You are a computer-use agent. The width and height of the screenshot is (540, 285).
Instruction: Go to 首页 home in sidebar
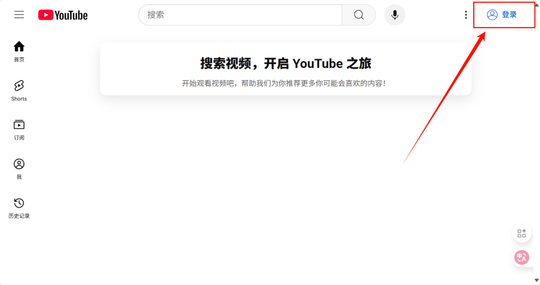[19, 51]
